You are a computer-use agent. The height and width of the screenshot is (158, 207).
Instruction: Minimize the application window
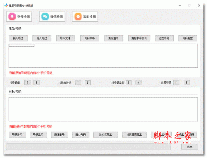180,6
